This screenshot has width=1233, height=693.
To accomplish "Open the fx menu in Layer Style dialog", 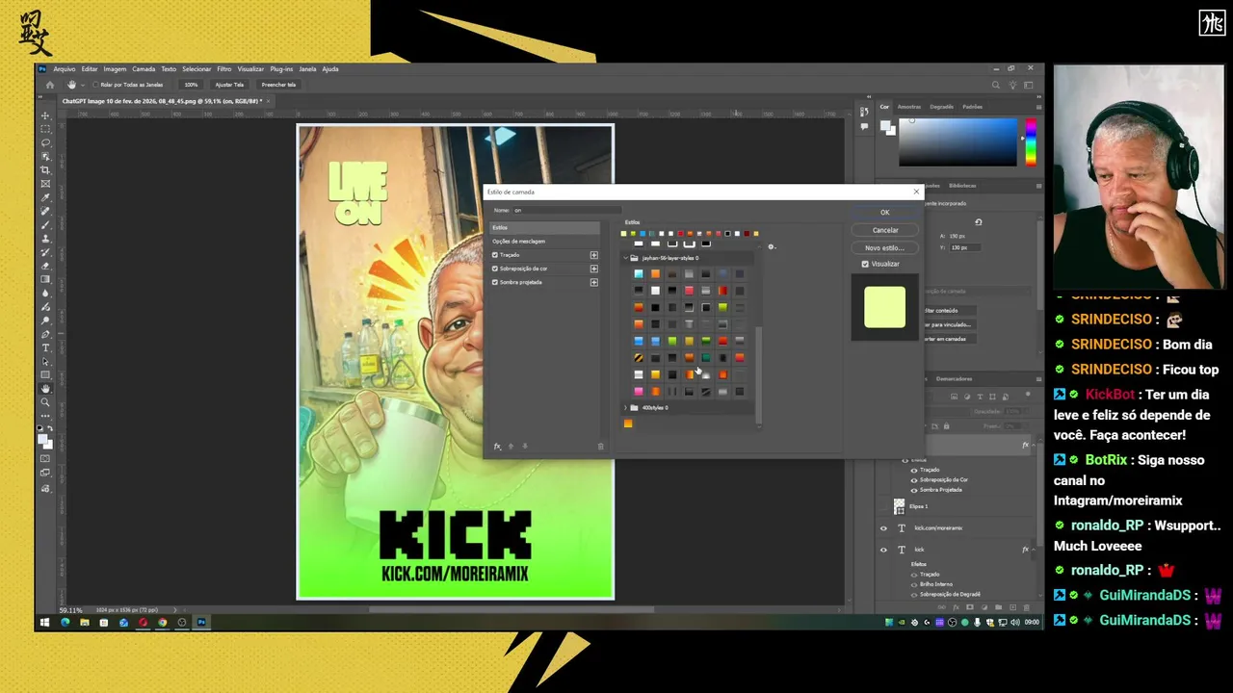I will point(498,446).
